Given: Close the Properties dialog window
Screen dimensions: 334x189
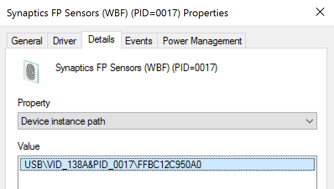Looking at the screenshot, I should coord(320,13).
